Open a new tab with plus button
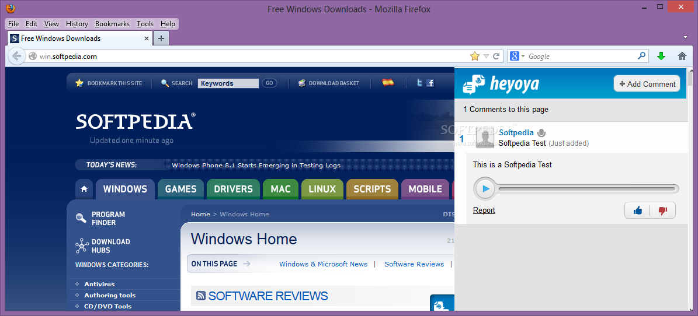The height and width of the screenshot is (316, 698). [161, 38]
